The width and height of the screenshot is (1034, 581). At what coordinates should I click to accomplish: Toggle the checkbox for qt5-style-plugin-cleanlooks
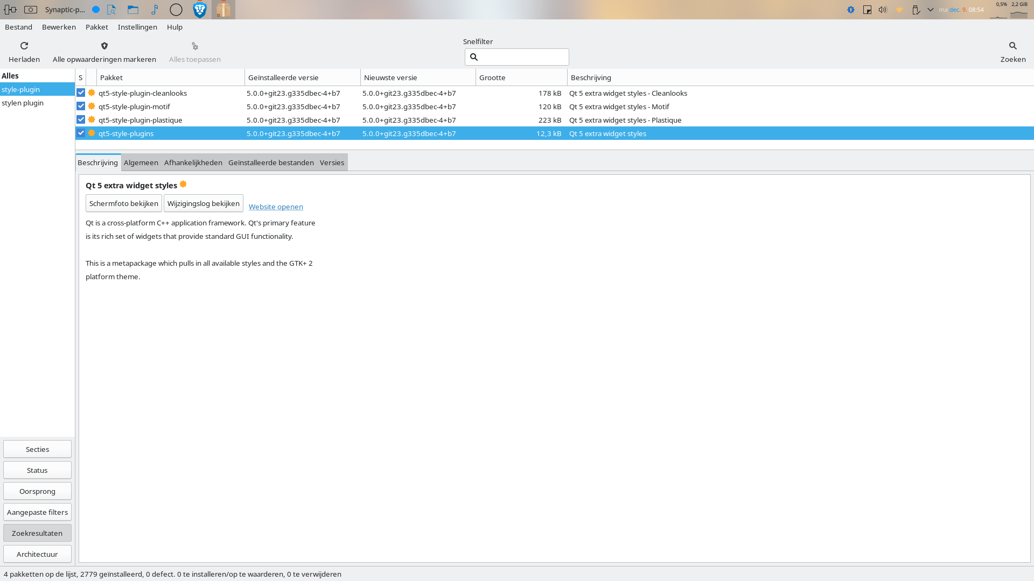81,93
